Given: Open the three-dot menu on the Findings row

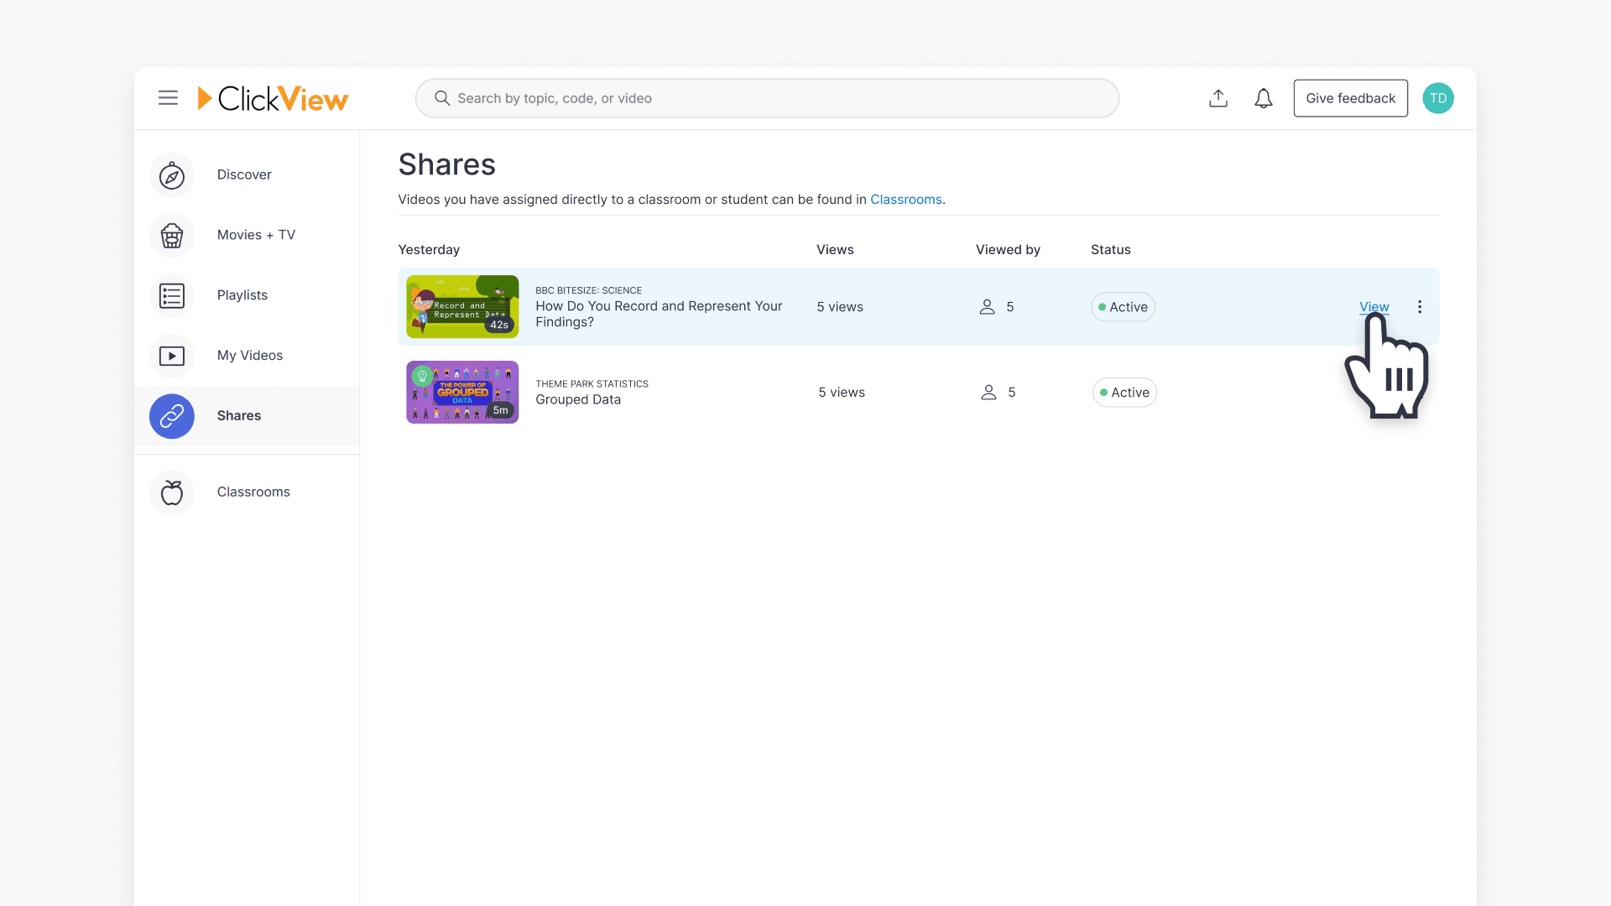Looking at the screenshot, I should click(x=1420, y=307).
